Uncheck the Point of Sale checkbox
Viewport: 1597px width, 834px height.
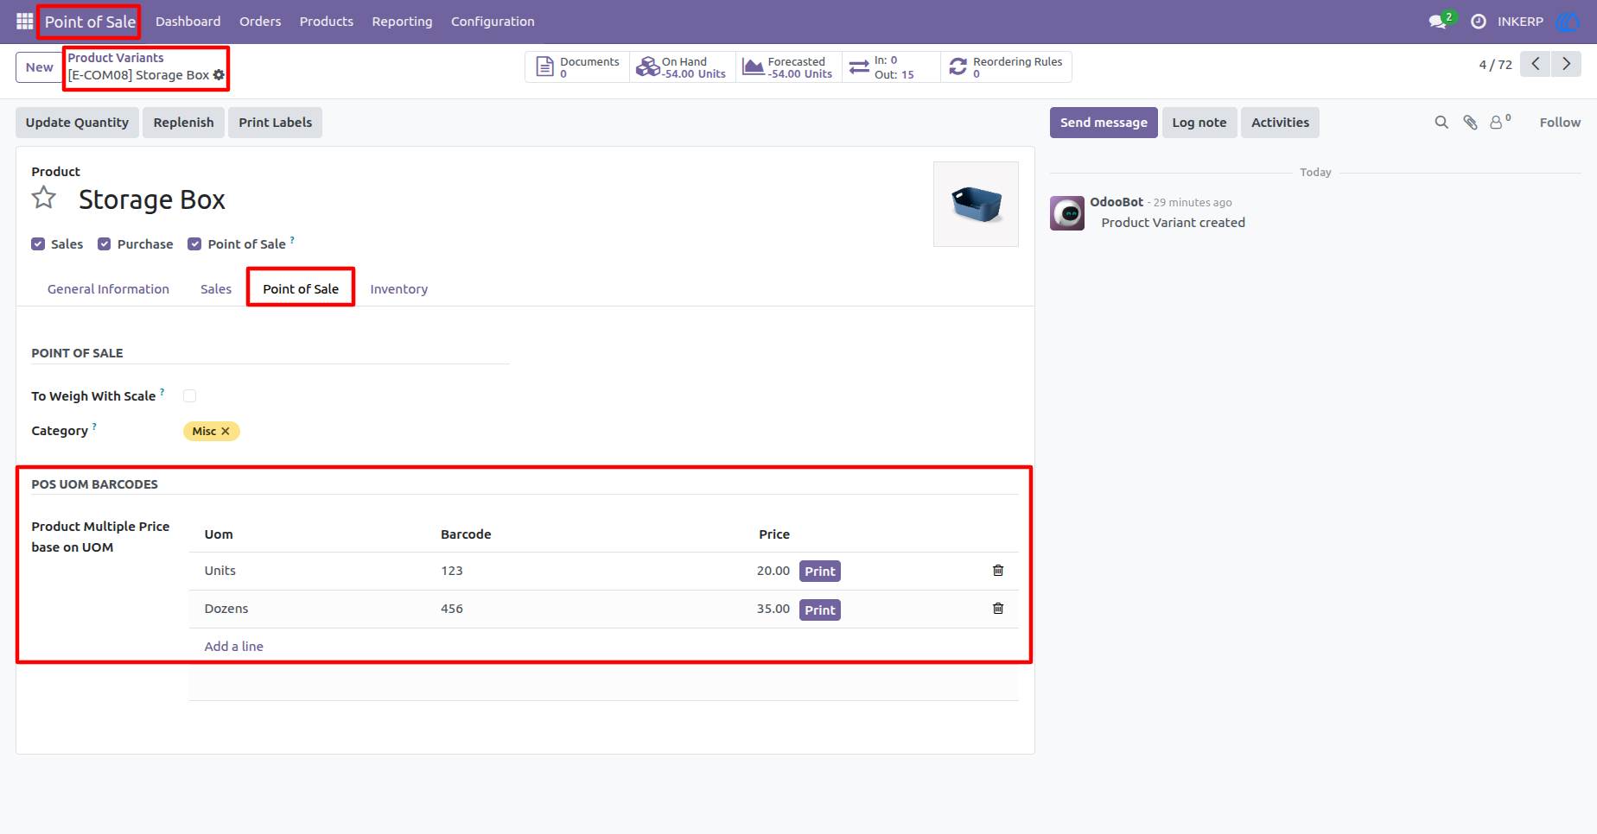pyautogui.click(x=194, y=244)
